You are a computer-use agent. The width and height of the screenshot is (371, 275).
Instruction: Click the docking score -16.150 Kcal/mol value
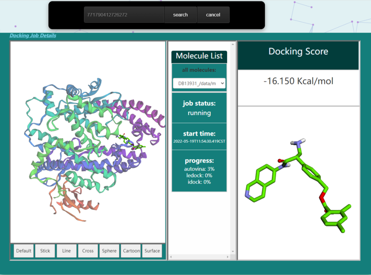(x=298, y=81)
